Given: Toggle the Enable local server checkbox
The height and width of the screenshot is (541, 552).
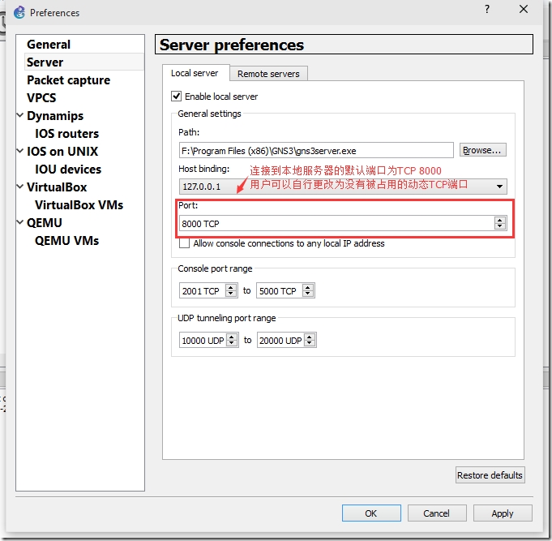Looking at the screenshot, I should 177,97.
